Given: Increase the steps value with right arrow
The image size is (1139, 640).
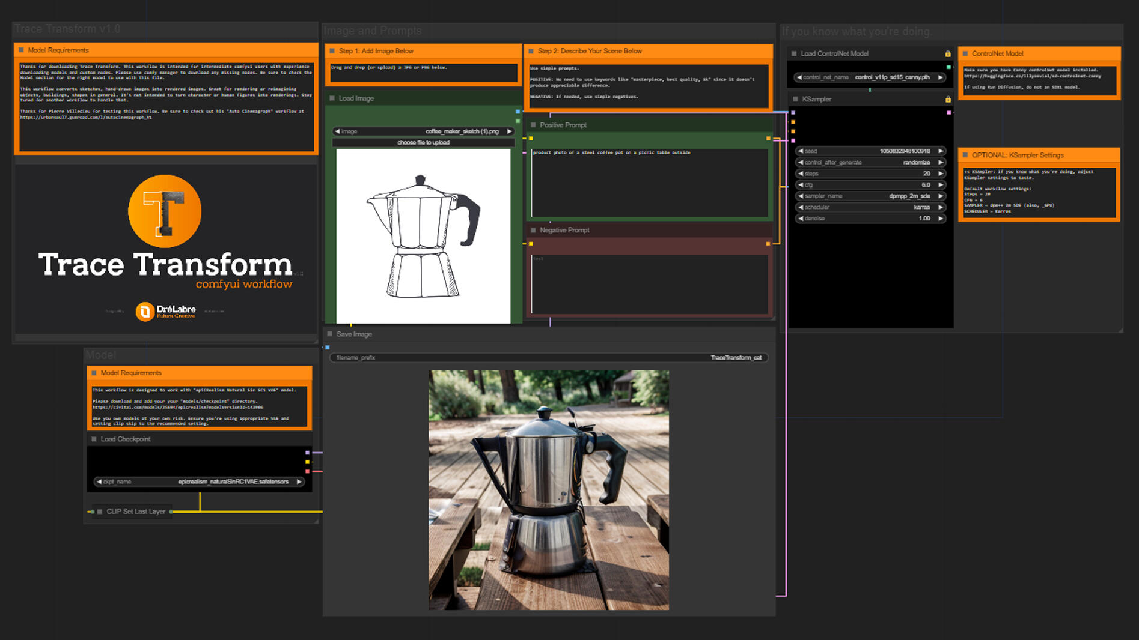Looking at the screenshot, I should 941,174.
